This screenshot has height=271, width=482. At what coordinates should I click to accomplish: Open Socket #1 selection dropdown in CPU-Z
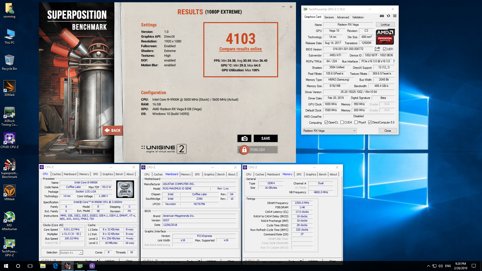pos(71,253)
